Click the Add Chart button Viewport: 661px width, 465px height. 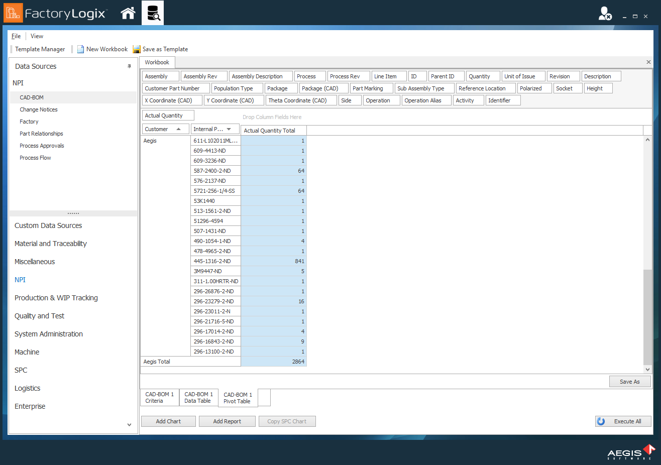coord(168,421)
